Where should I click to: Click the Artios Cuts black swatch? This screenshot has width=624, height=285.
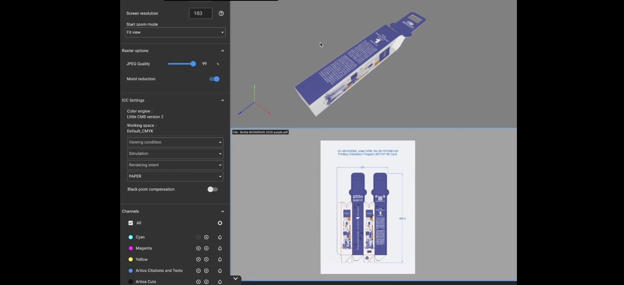[130, 281]
